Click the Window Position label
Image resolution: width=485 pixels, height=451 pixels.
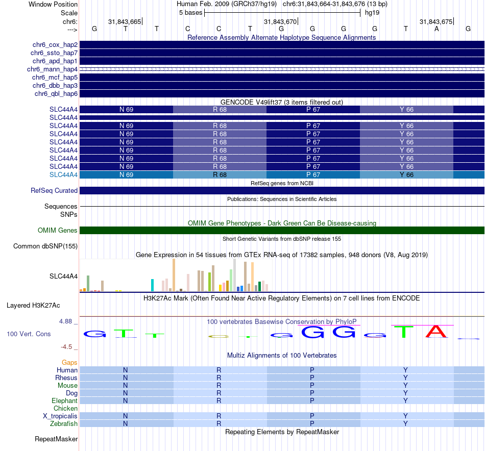point(53,4)
